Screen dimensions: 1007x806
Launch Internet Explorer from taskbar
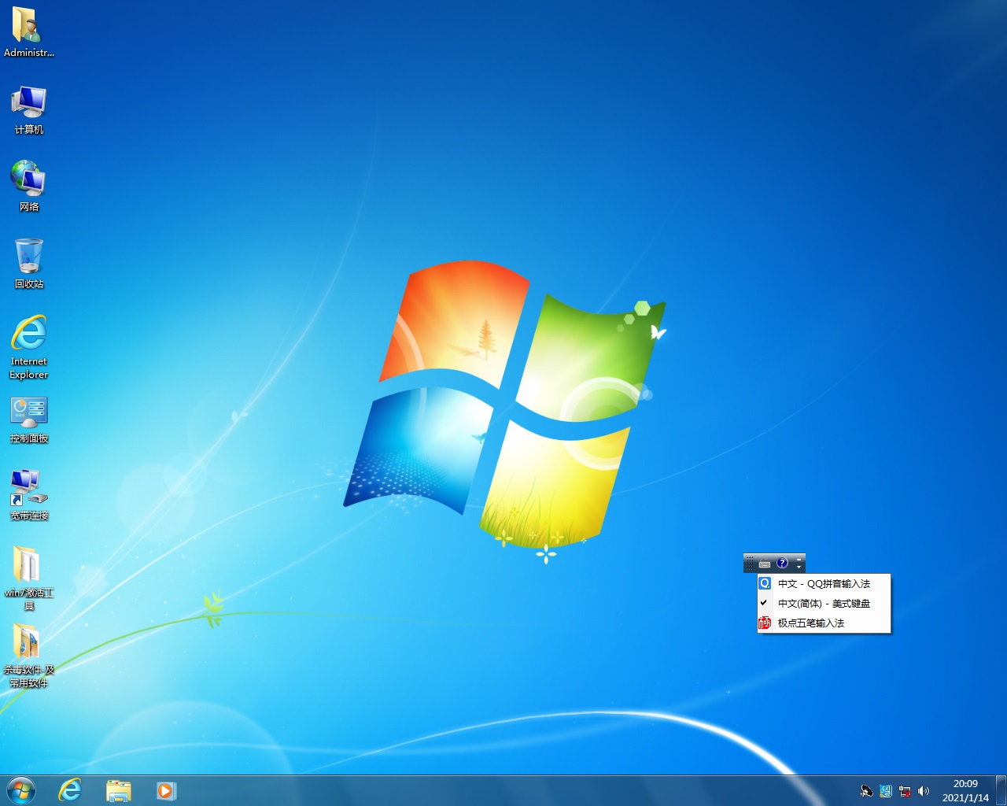[x=71, y=790]
